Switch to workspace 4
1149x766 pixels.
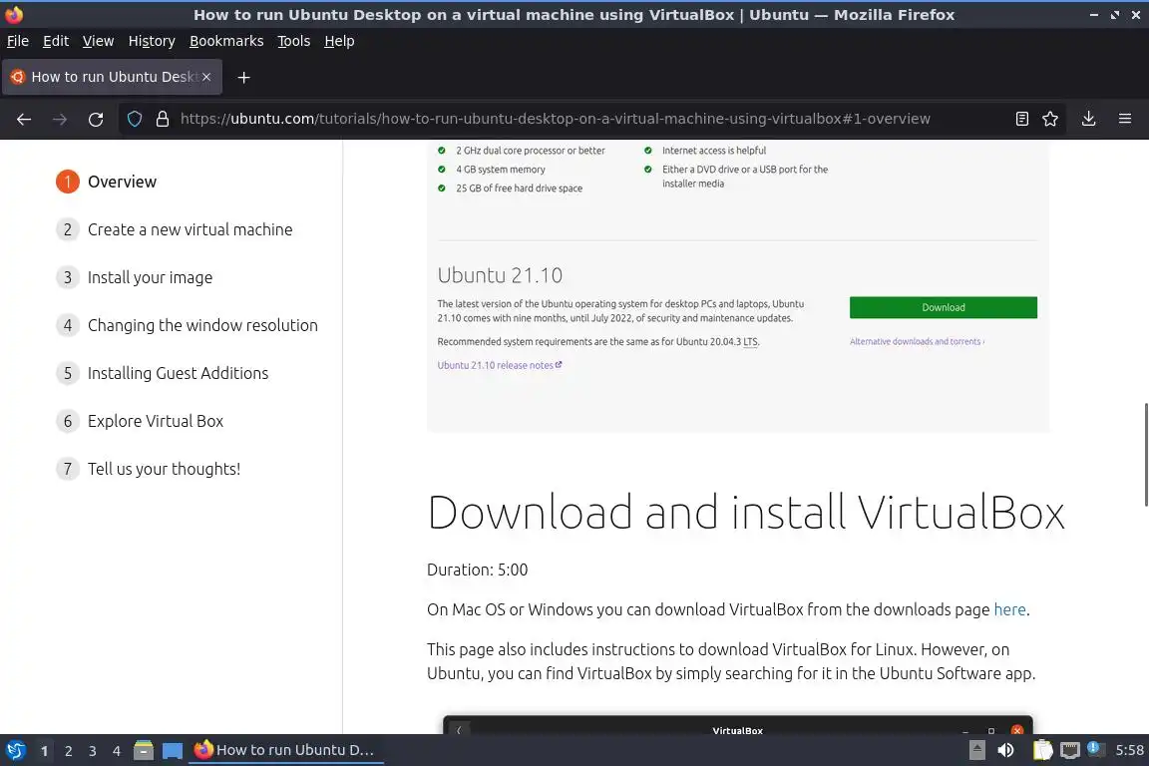tap(117, 751)
